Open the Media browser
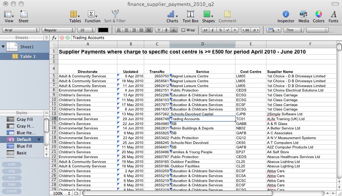The width and height of the screenshot is (342, 196). coord(304,17)
